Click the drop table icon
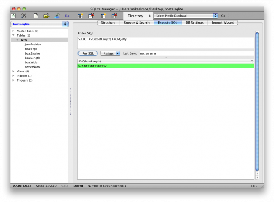The width and height of the screenshot is (274, 202). (x=91, y=16)
